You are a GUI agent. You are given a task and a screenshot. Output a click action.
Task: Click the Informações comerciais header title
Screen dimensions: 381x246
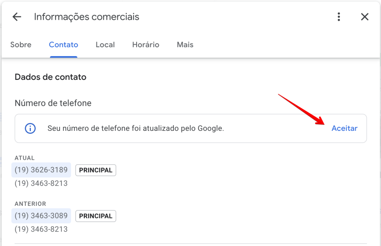(x=86, y=17)
